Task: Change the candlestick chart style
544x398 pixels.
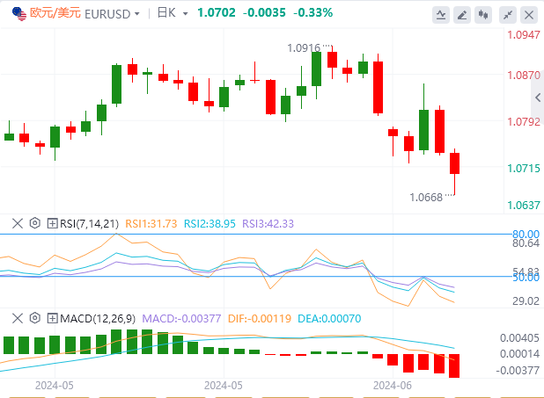Action: 483,15
